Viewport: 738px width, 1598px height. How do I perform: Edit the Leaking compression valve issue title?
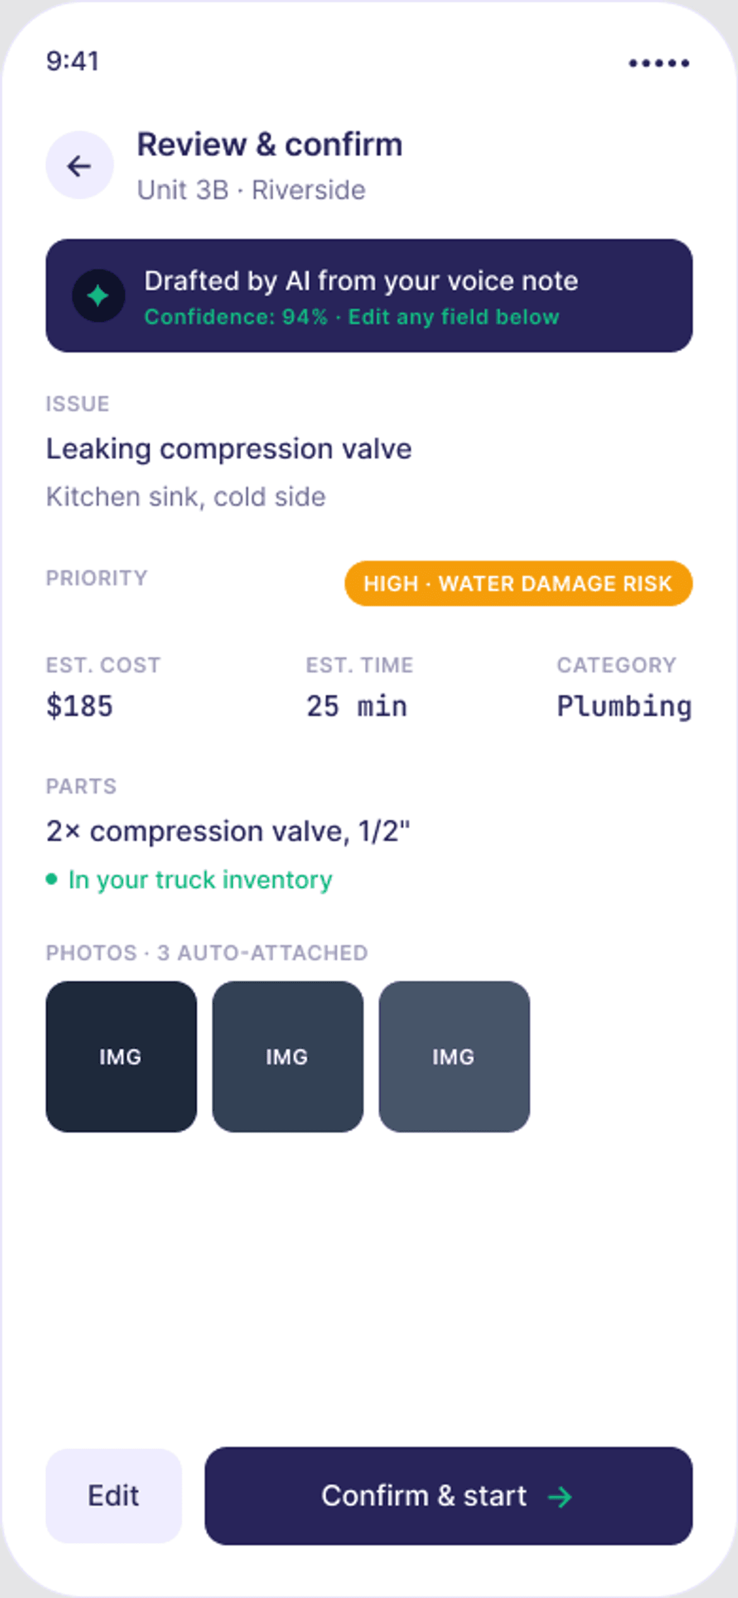(229, 449)
